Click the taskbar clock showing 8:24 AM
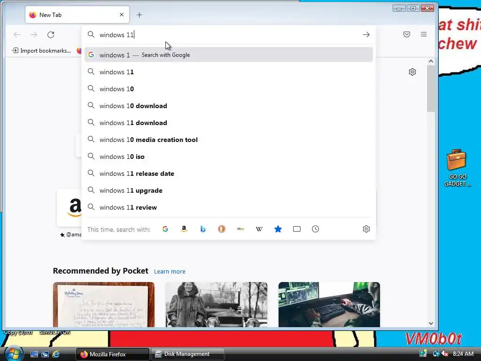 [x=463, y=354]
